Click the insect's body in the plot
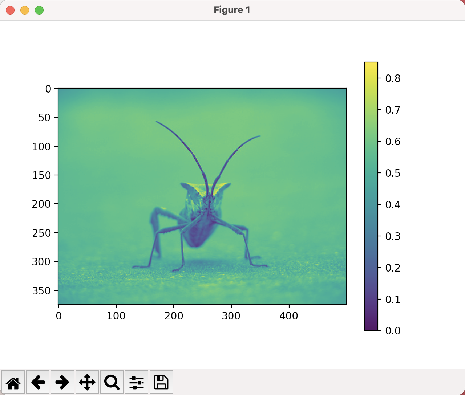The image size is (465, 395). tap(198, 229)
